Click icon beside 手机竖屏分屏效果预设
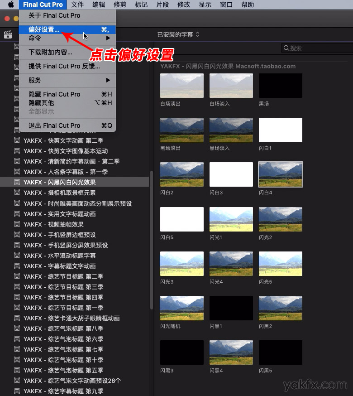This screenshot has height=396, width=353. [x=17, y=245]
